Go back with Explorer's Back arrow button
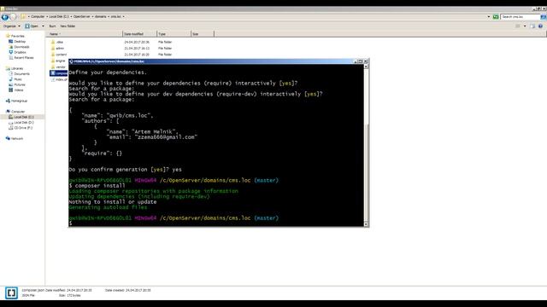 (x=5, y=17)
